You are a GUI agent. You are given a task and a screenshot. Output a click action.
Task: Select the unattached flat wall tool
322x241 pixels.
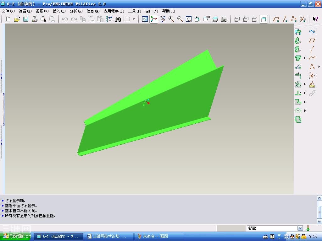[x=298, y=58]
